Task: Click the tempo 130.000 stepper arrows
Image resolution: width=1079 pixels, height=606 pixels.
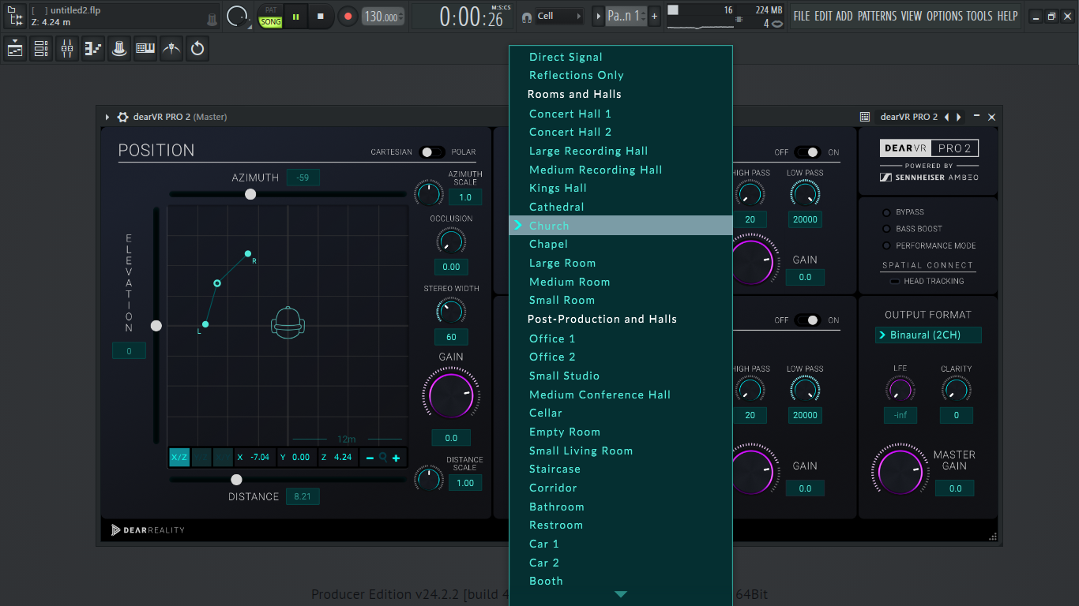Action: coord(400,17)
